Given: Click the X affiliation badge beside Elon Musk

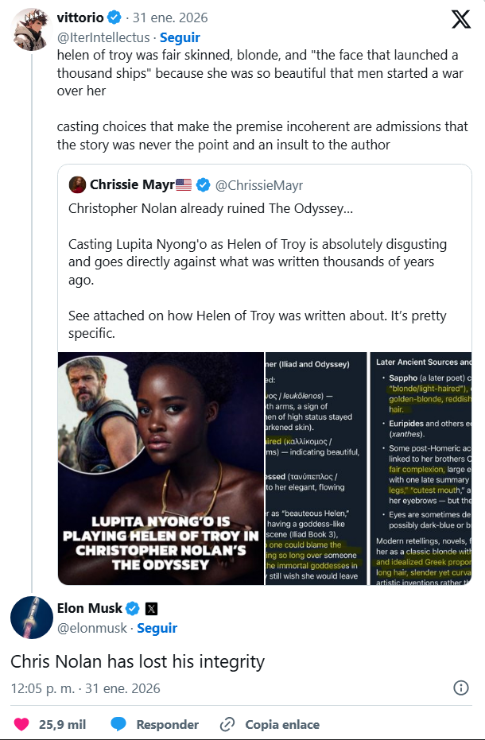Looking at the screenshot, I should pos(151,609).
